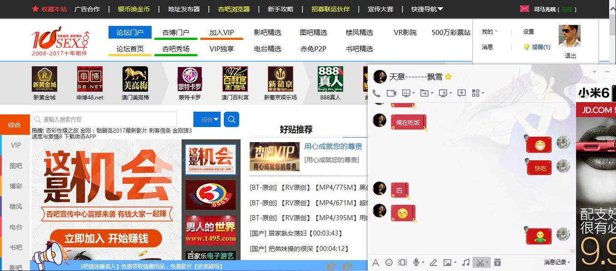Switch to 电台 sidebar category
Image resolution: width=616 pixels, height=271 pixels.
click(16, 227)
